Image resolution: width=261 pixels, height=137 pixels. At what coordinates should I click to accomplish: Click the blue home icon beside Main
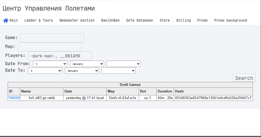pos(6,21)
